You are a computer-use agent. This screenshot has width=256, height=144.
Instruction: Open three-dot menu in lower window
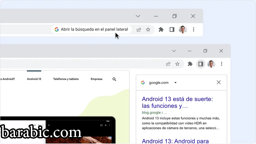click(x=221, y=64)
